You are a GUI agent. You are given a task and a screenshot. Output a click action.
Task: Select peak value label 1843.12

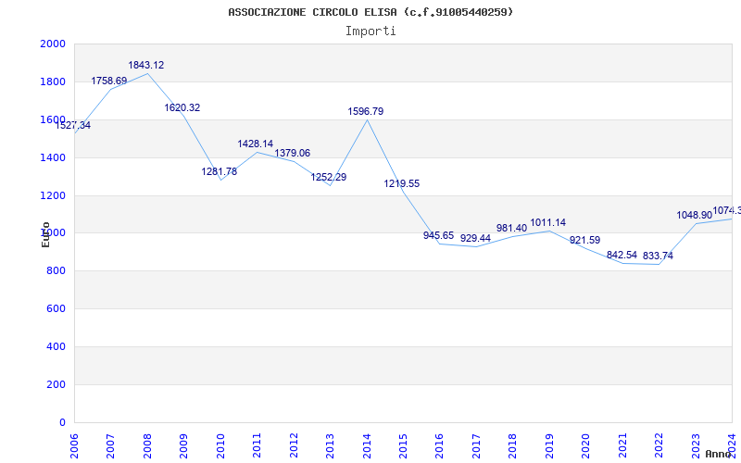(x=146, y=65)
